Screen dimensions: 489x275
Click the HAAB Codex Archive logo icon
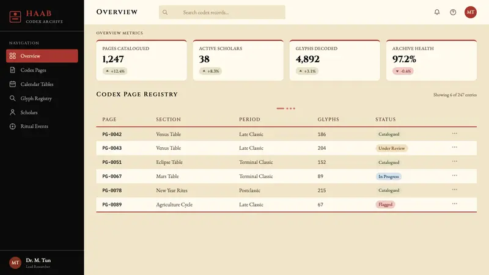click(x=15, y=16)
